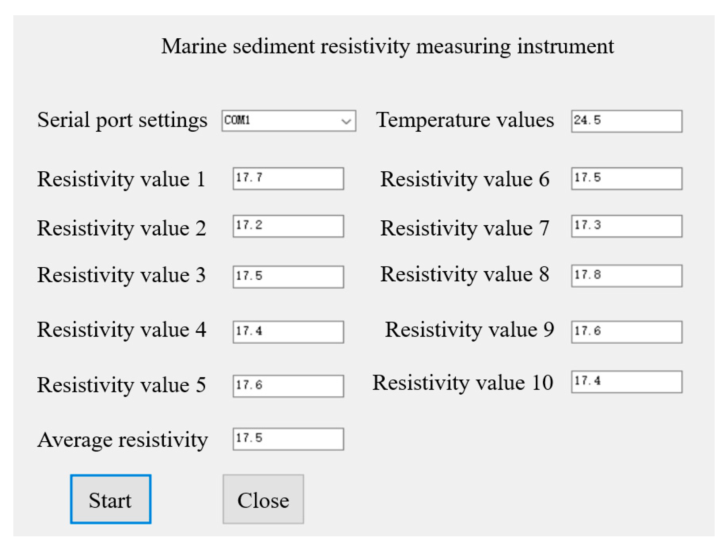Focus the Resistivity value 3 box
The width and height of the screenshot is (728, 553).
click(x=288, y=277)
